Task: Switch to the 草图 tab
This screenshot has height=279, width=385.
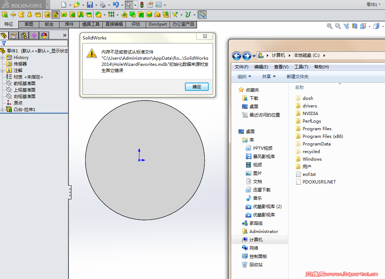Action: (x=29, y=24)
